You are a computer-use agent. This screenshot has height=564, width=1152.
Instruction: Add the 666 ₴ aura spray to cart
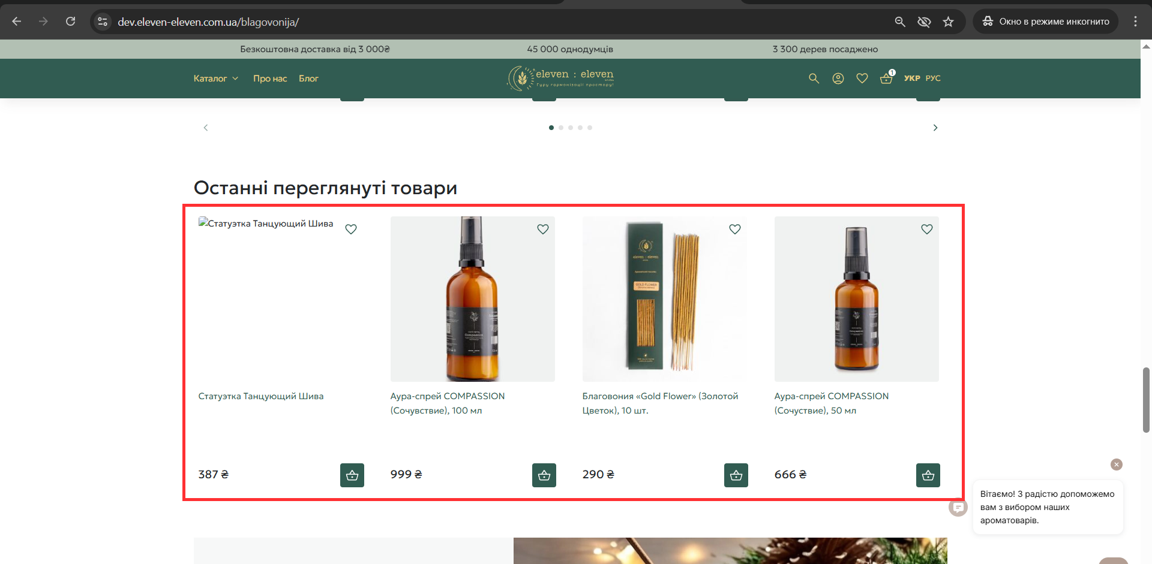928,475
